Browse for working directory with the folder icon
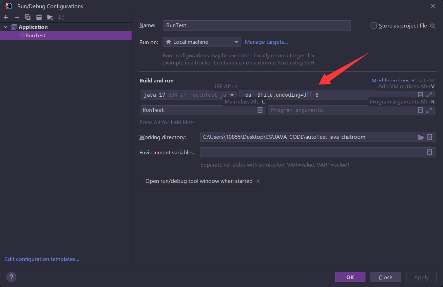Viewport: 443px width, 287px height. coord(421,137)
